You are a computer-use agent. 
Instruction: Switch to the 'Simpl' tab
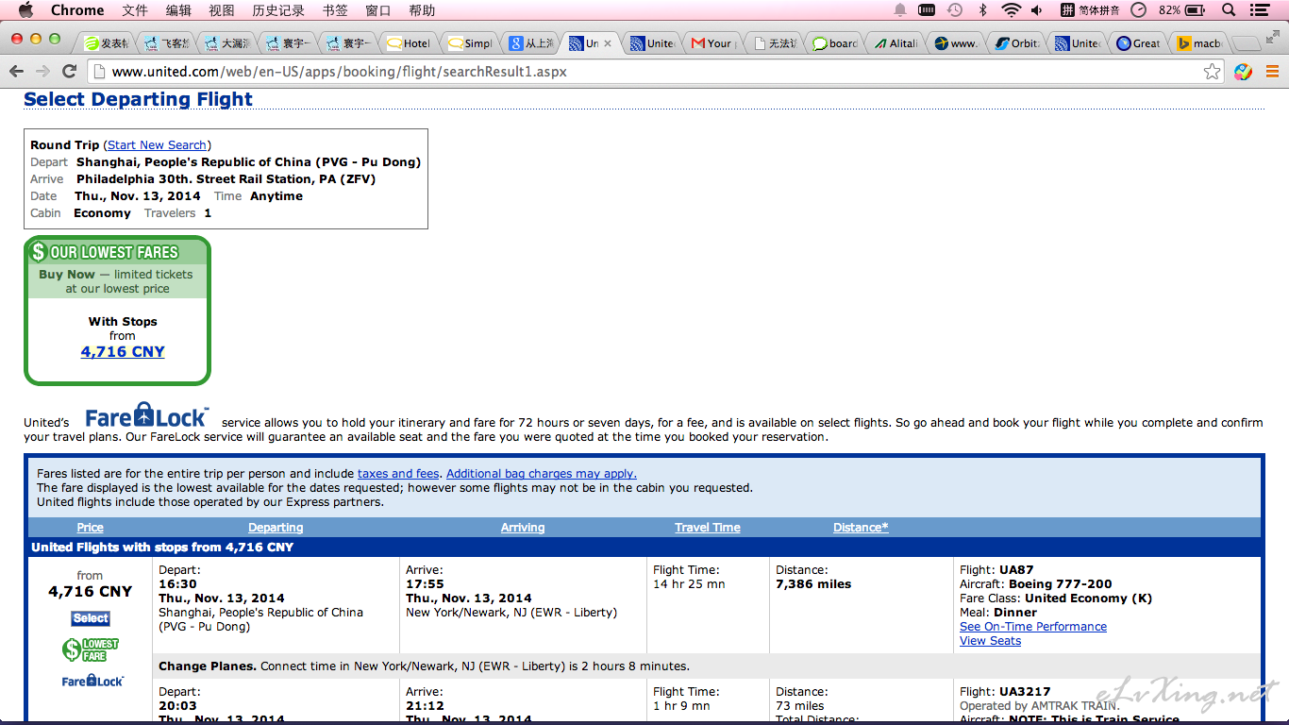pyautogui.click(x=469, y=42)
